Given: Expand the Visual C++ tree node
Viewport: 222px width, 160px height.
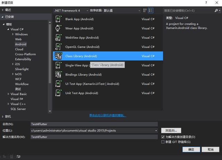Looking at the screenshot, I should coord(8,104).
